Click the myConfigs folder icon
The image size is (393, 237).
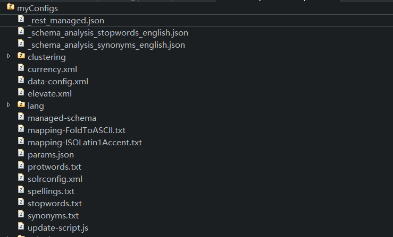11,6
